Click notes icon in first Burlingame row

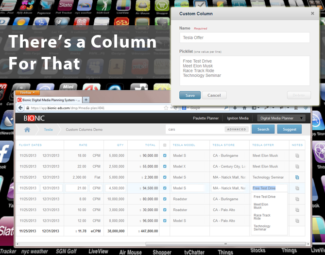tap(297, 156)
